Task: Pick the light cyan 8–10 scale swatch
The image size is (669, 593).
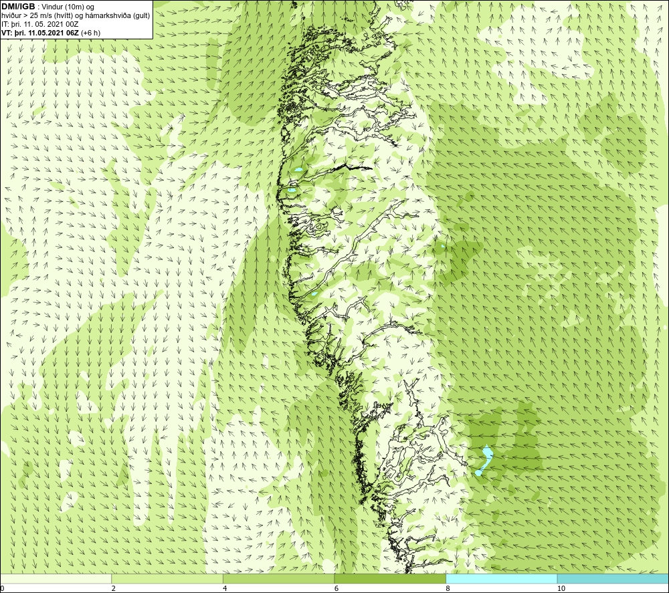Action: [501, 578]
